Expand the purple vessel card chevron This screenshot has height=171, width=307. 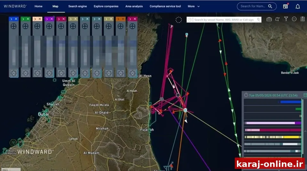(47, 19)
